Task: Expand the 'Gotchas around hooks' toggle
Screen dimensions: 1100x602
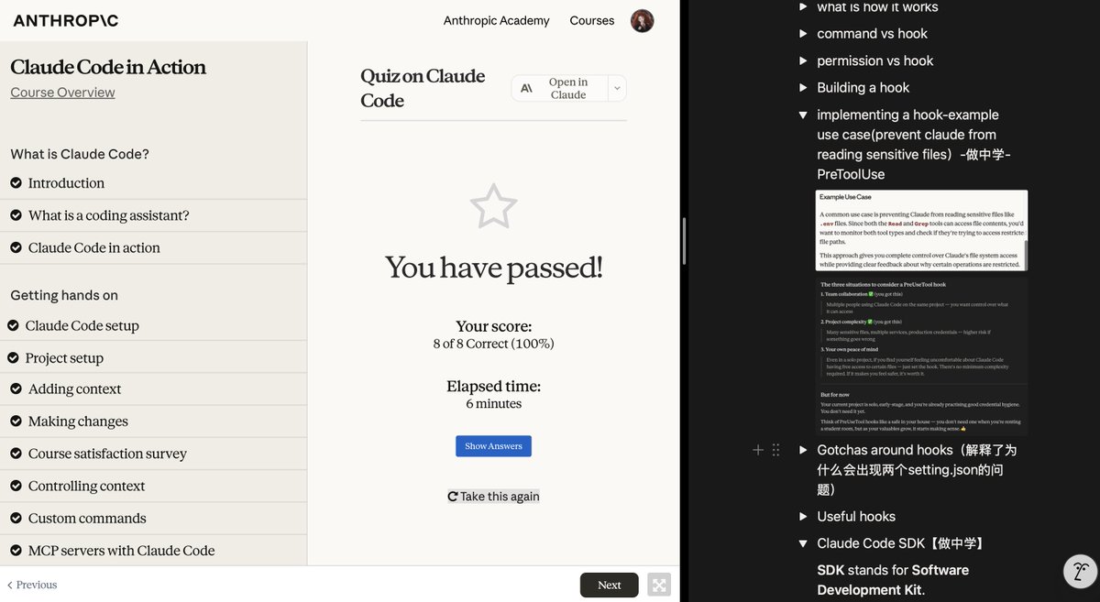Action: pyautogui.click(x=803, y=450)
